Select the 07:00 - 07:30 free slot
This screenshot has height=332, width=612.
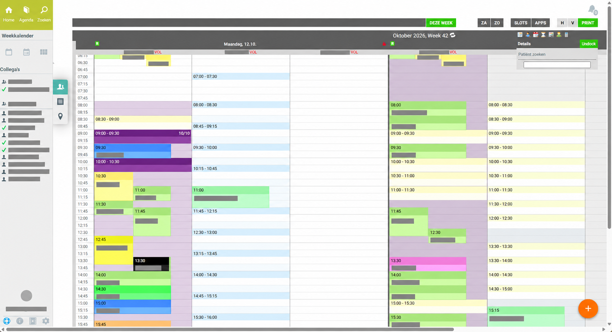(x=241, y=77)
